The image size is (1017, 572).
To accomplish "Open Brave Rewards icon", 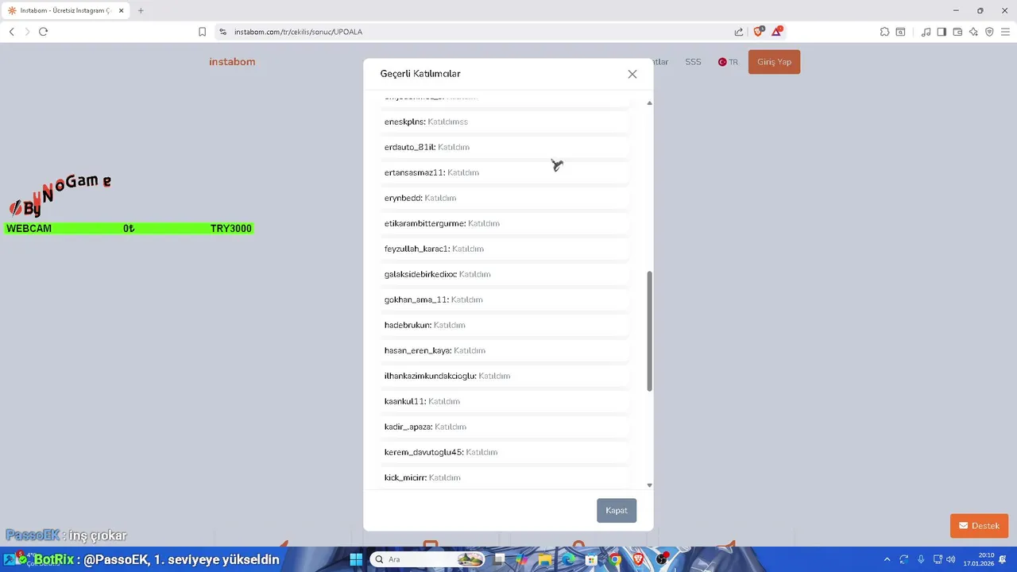I will coord(777,32).
